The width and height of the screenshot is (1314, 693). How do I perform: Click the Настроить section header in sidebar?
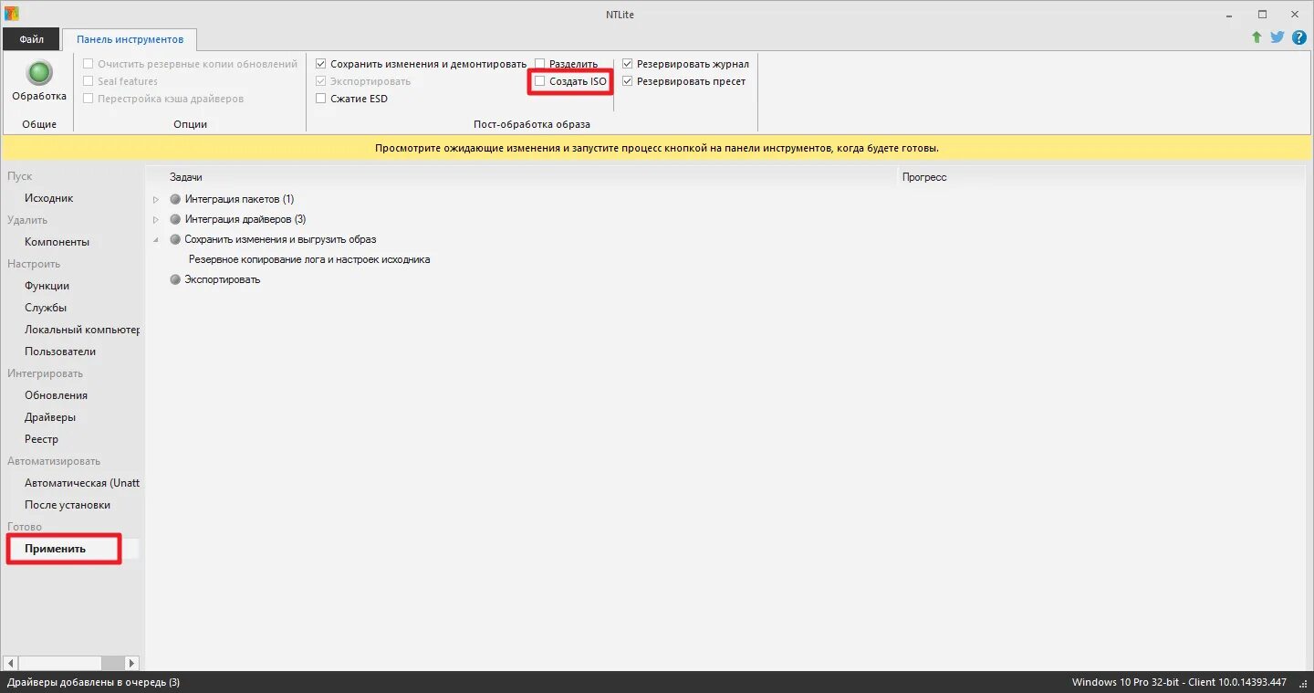tap(34, 264)
